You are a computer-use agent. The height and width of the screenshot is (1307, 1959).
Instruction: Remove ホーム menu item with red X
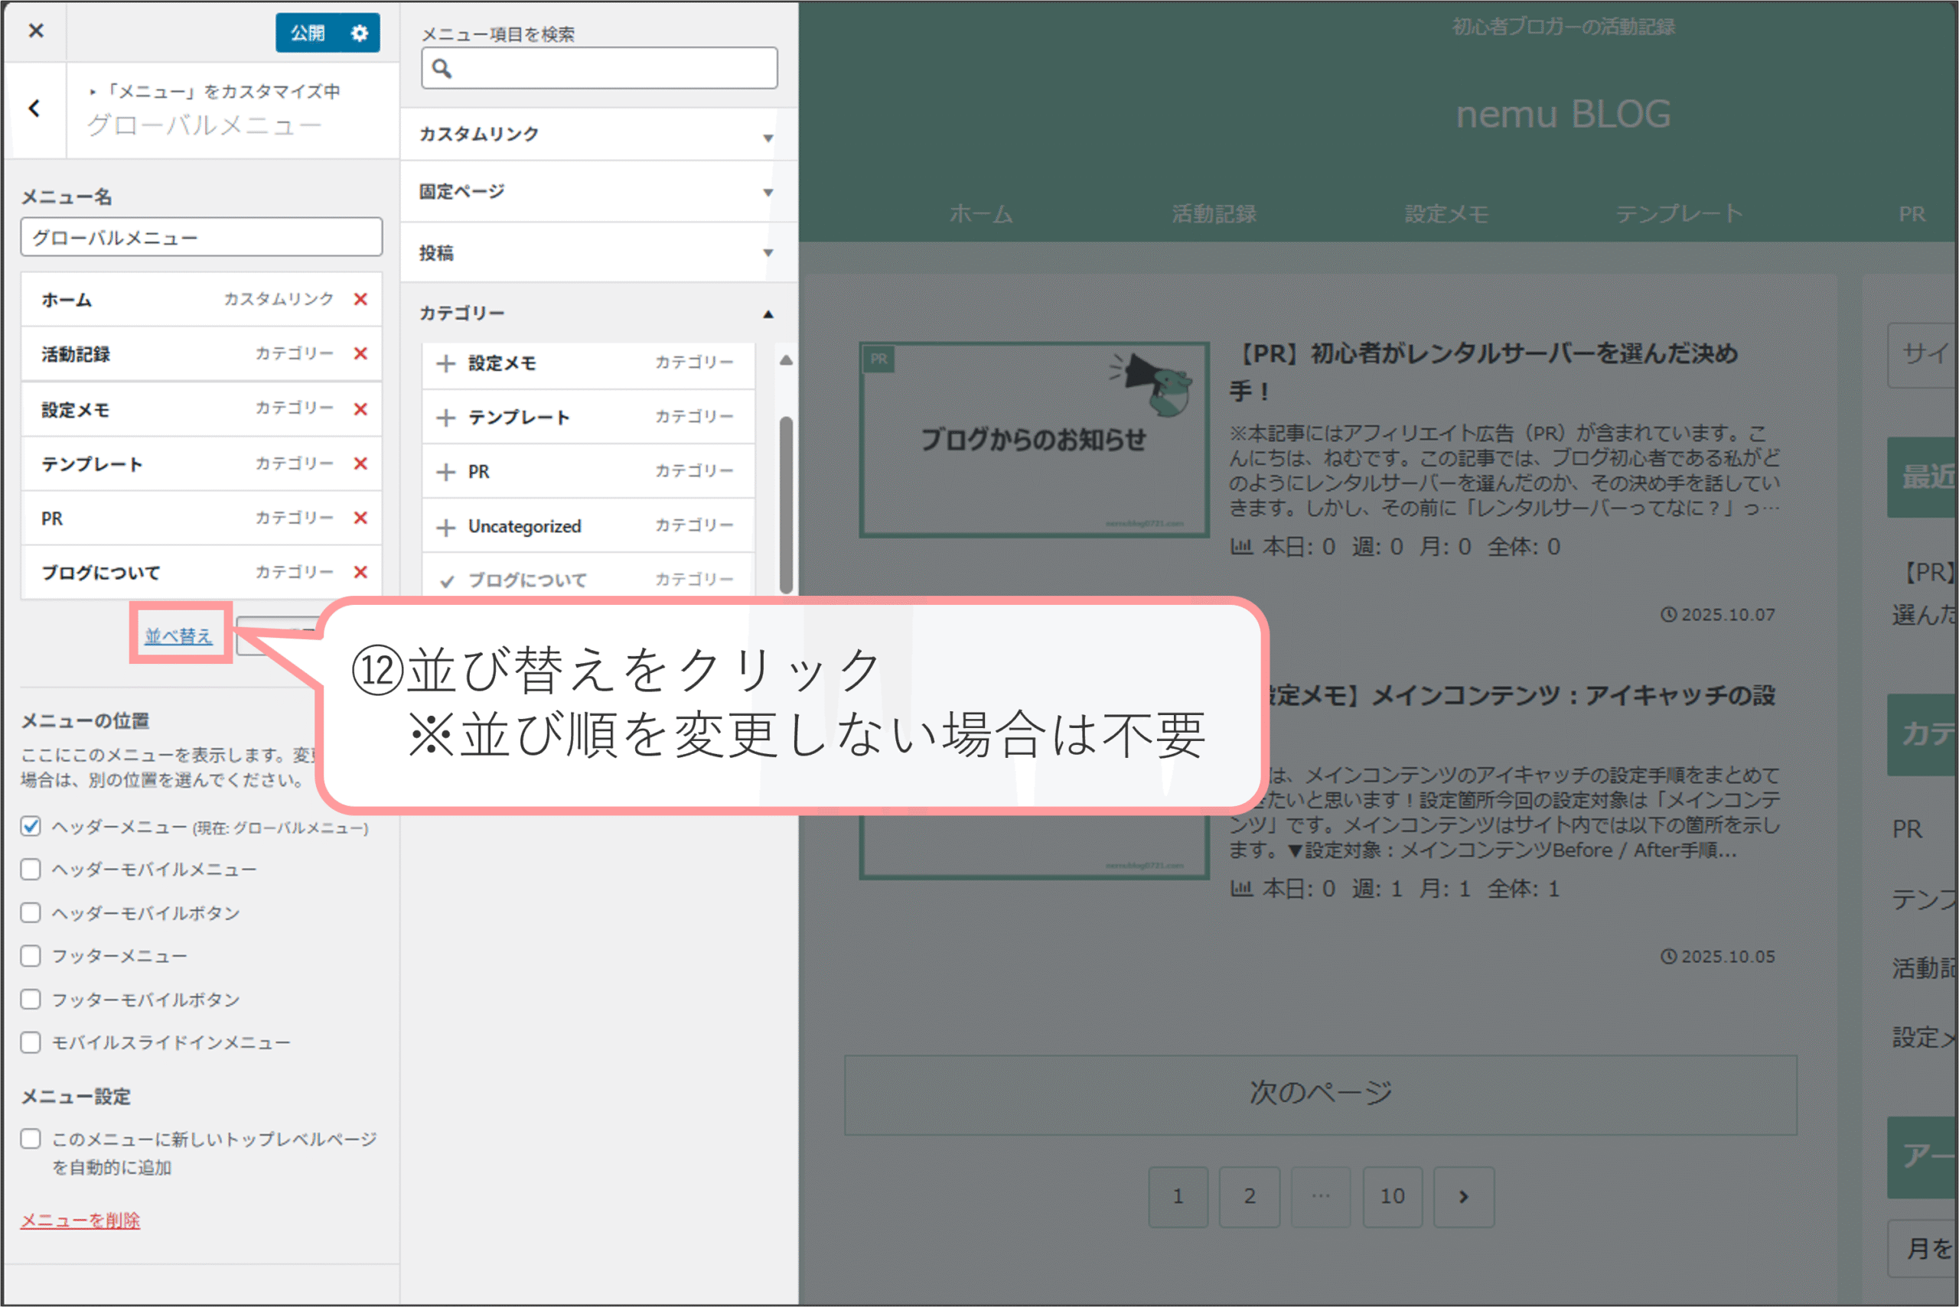[x=360, y=299]
